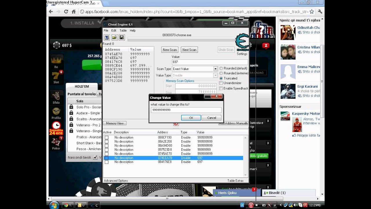371x209 pixels.
Task: Open Chrome home page icon
Action: [74, 12]
